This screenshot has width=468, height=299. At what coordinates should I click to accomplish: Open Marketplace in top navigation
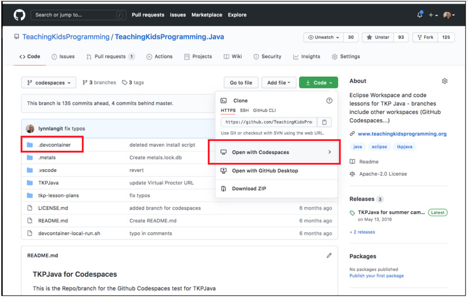207,15
